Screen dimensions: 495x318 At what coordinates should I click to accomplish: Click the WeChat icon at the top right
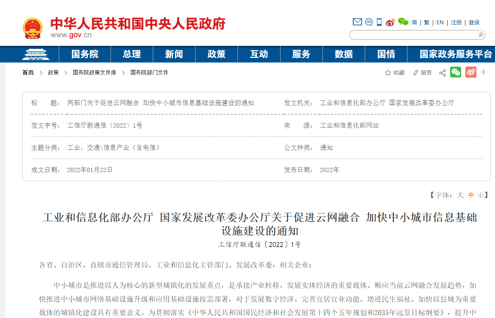[x=402, y=22]
